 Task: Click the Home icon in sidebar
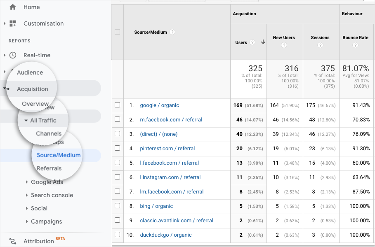coord(13,7)
